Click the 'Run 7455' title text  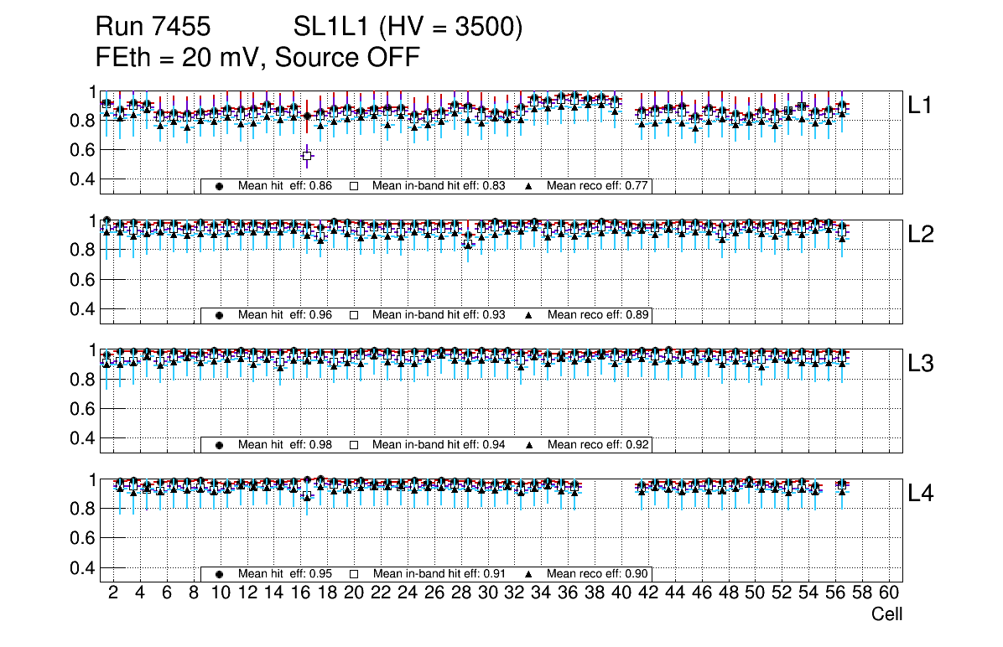click(x=152, y=28)
